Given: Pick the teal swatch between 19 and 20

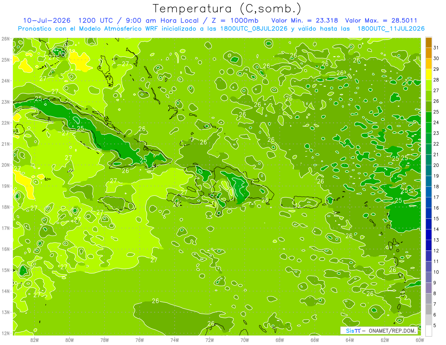Looking at the screenshot, I should (x=429, y=171).
